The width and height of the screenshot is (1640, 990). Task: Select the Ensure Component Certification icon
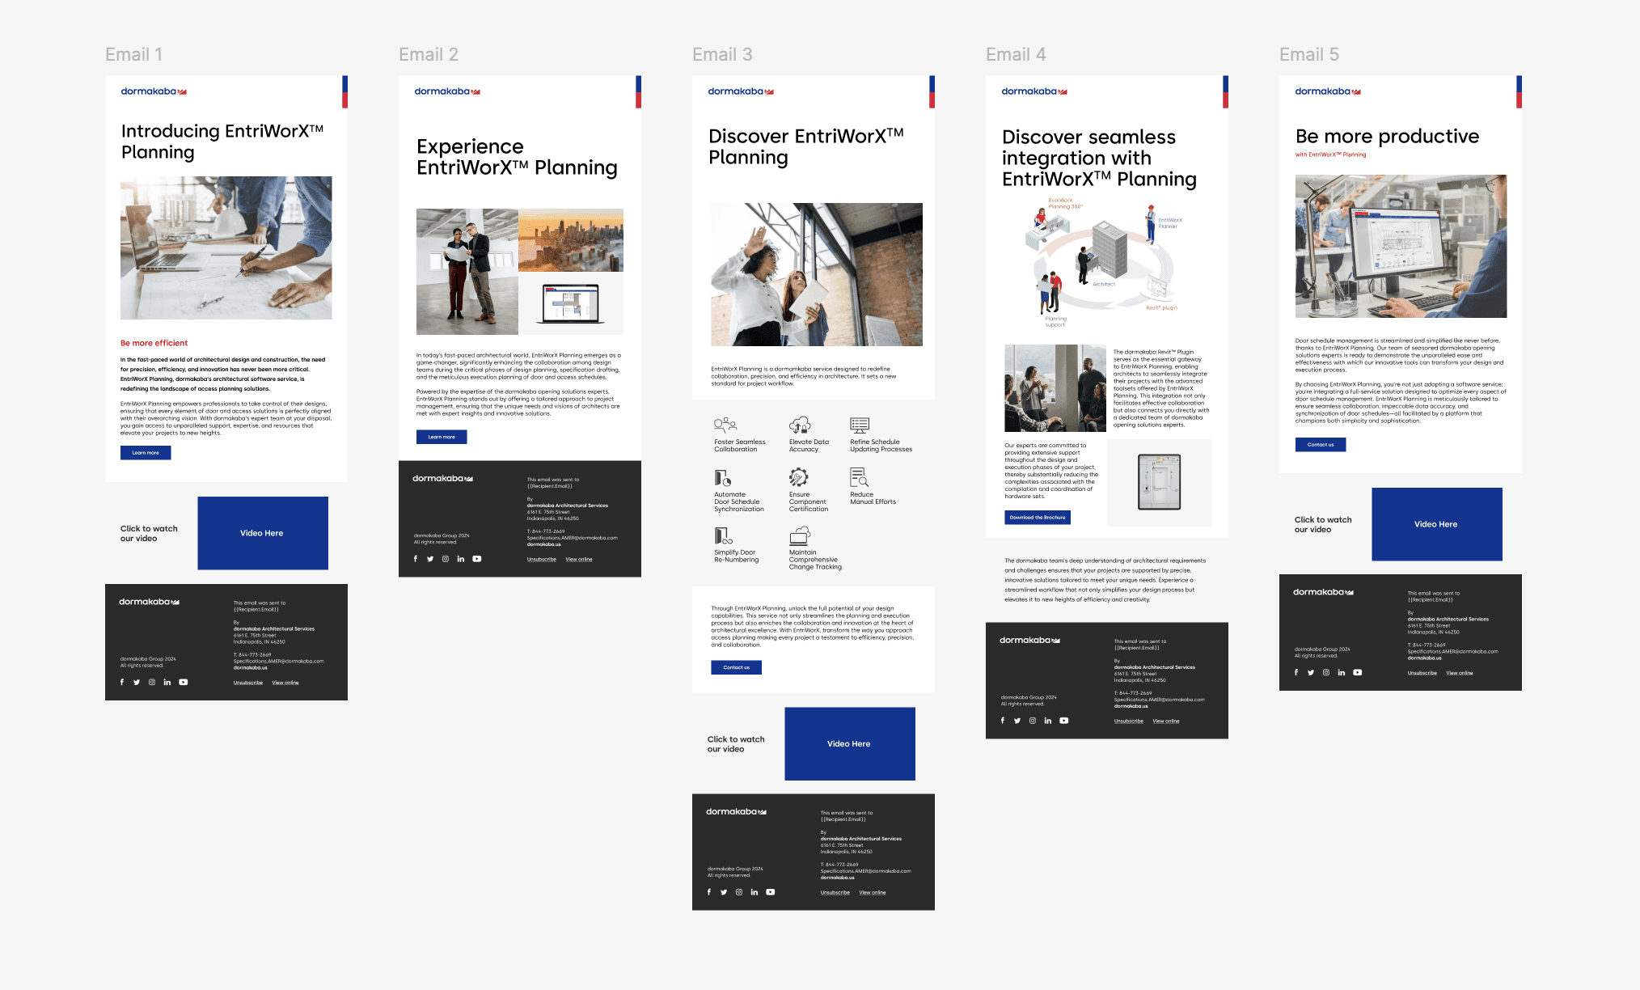click(x=799, y=477)
